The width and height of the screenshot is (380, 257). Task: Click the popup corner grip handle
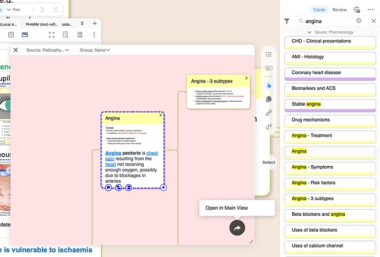coord(251,241)
